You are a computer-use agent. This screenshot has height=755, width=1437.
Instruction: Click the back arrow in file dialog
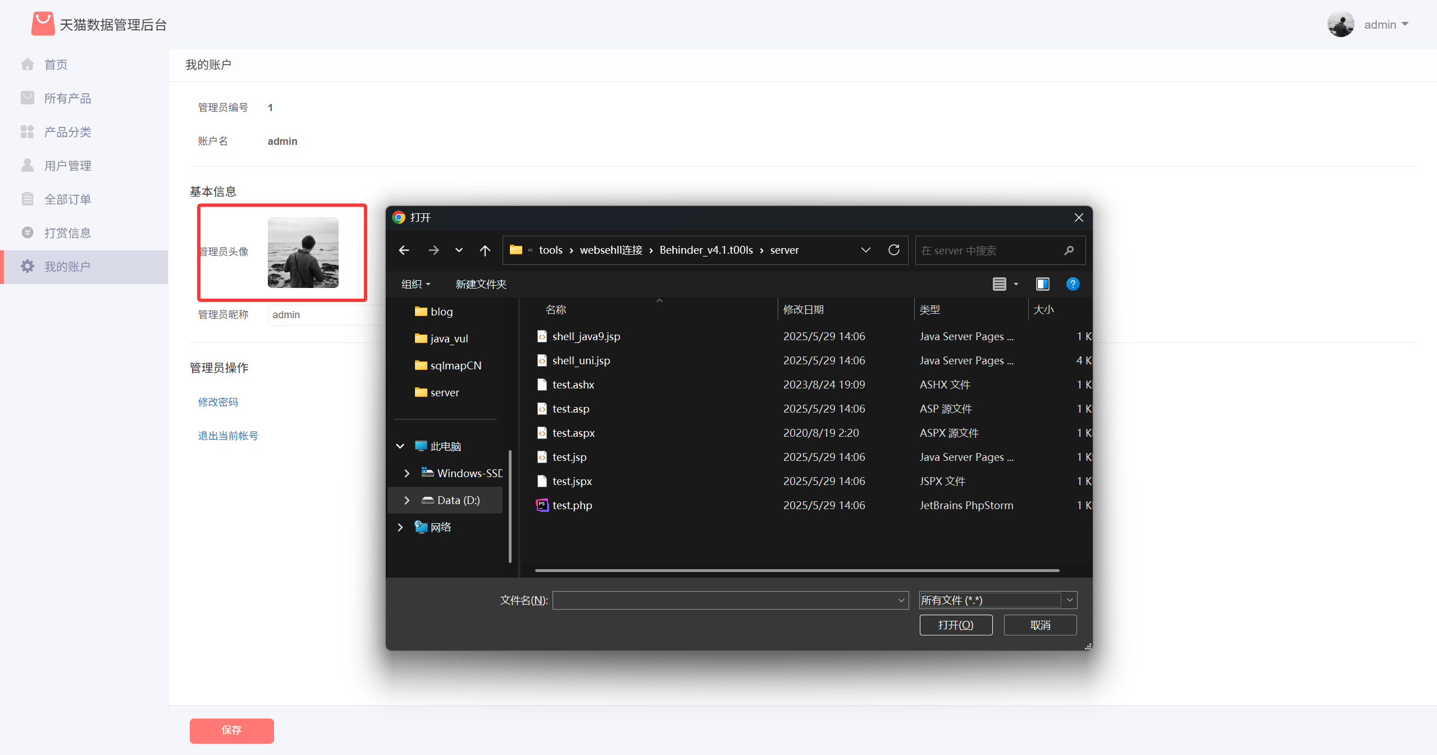pyautogui.click(x=404, y=250)
